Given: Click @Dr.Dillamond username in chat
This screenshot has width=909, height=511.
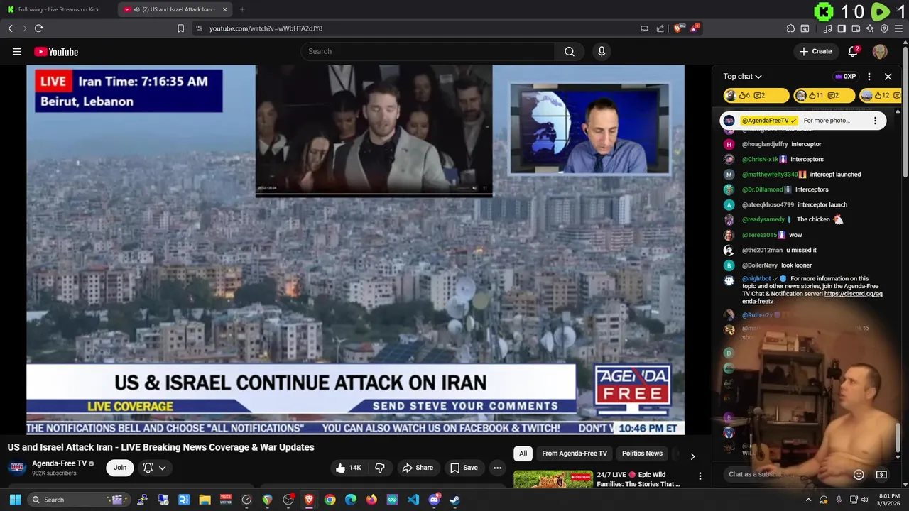Looking at the screenshot, I should pyautogui.click(x=762, y=189).
